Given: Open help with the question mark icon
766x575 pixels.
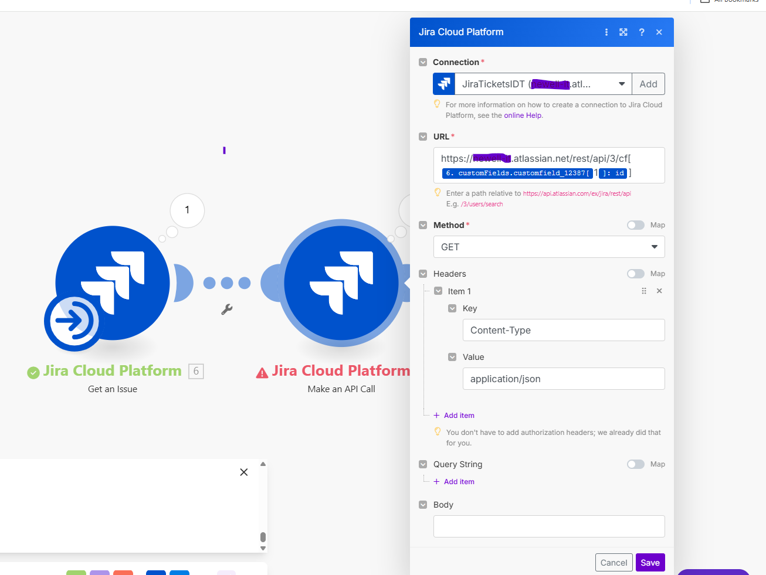Looking at the screenshot, I should coord(642,32).
